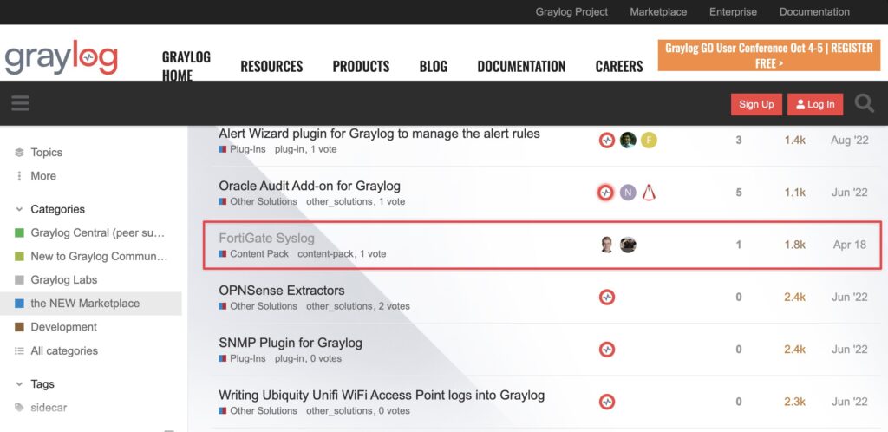
Task: Click Other Solutions category on OPNSense row
Action: pos(258,306)
